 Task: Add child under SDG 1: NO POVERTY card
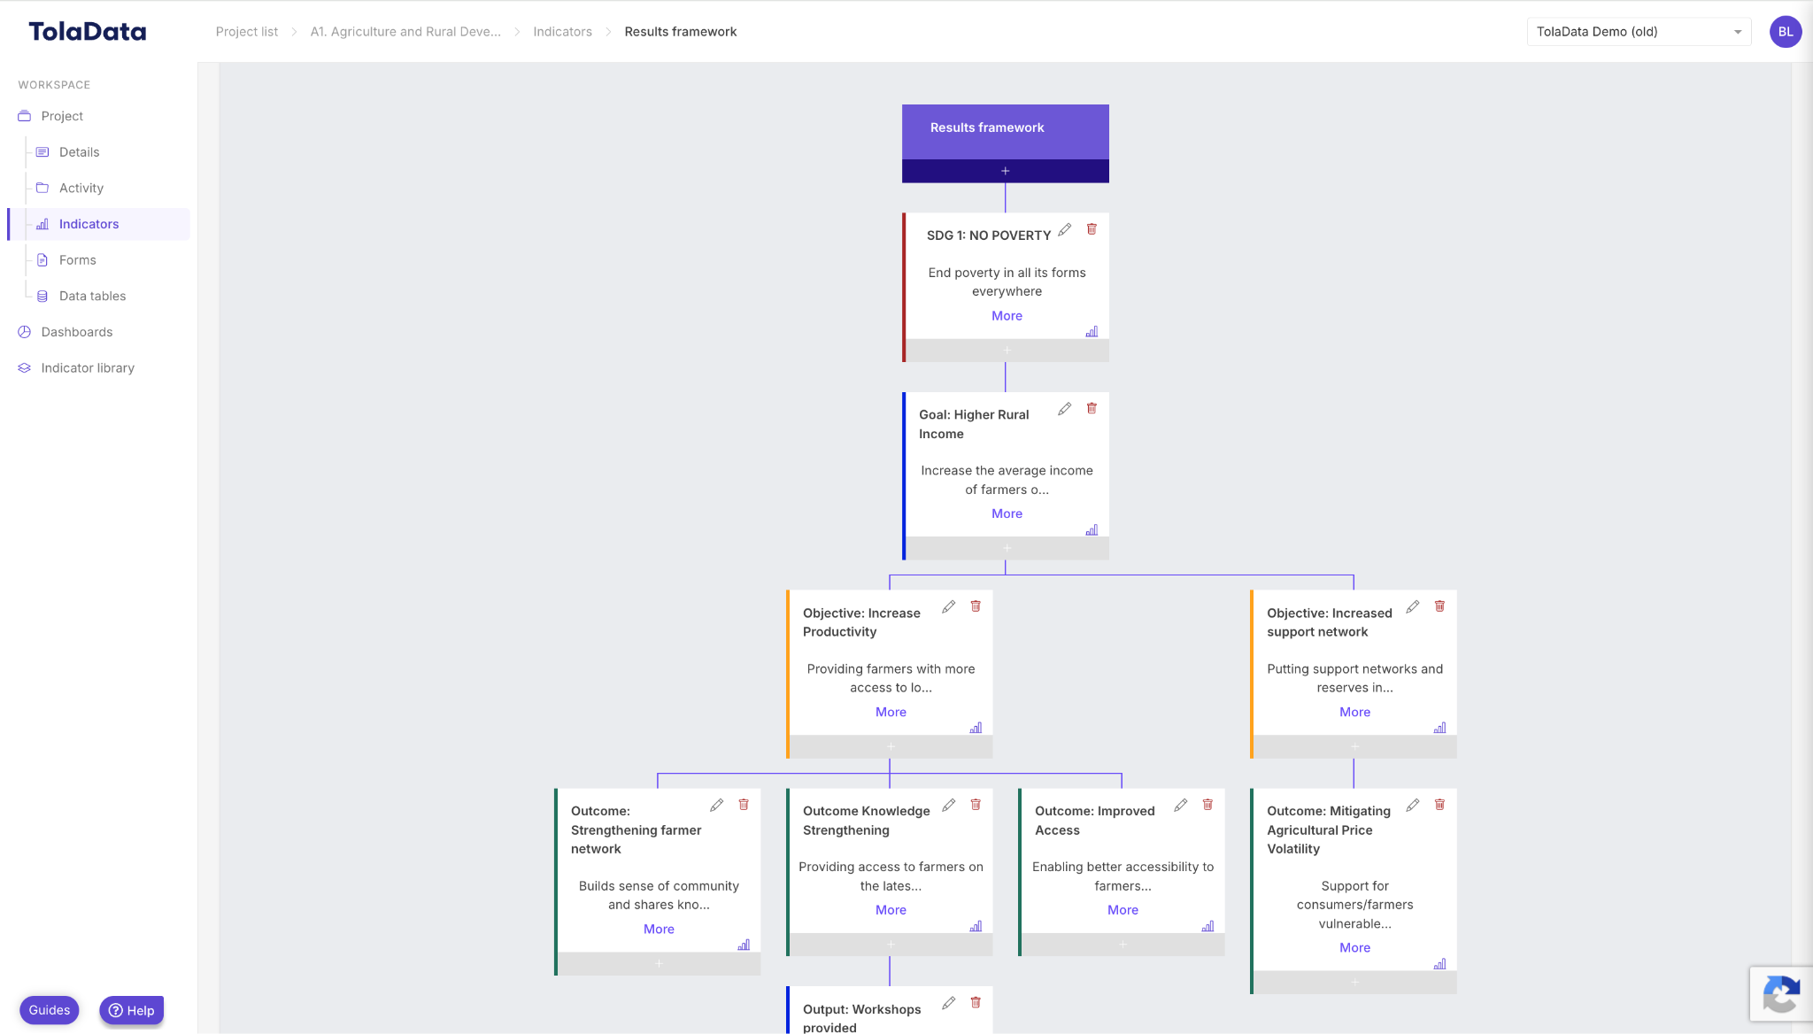coord(1007,351)
